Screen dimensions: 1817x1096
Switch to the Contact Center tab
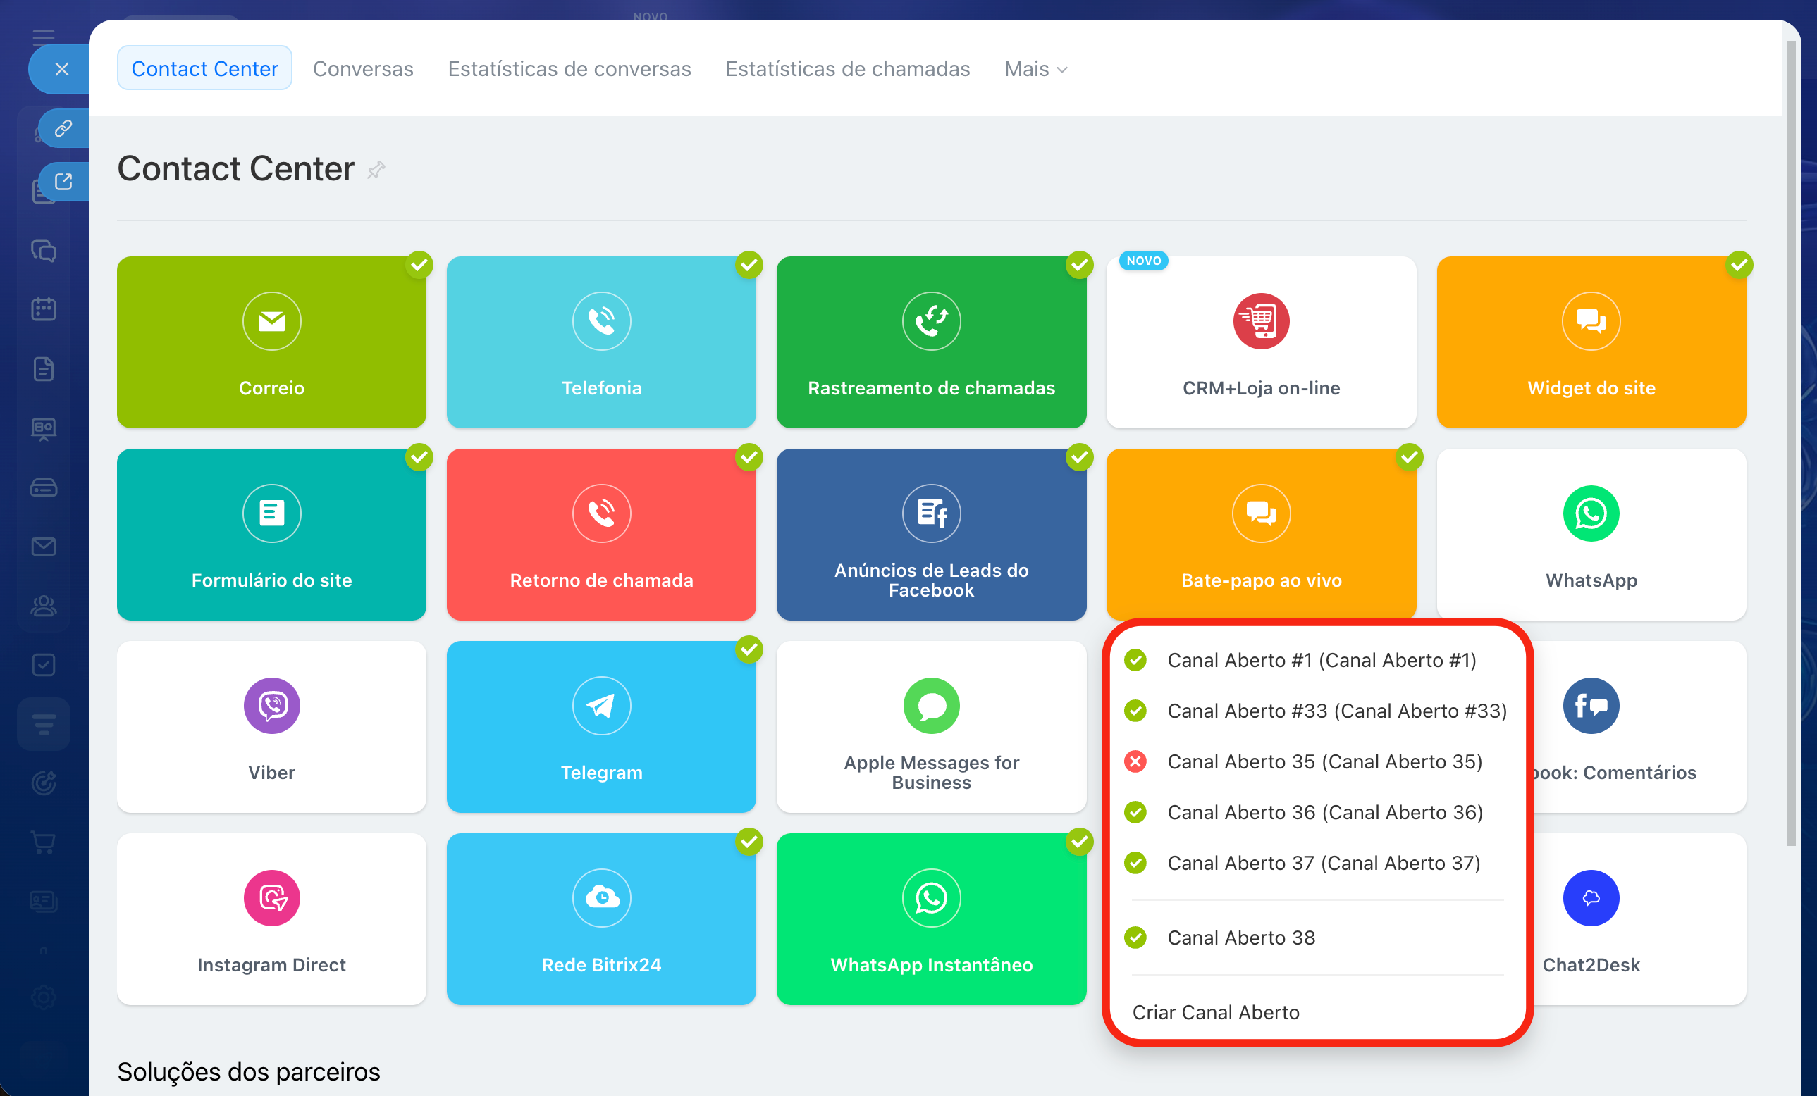tap(204, 68)
